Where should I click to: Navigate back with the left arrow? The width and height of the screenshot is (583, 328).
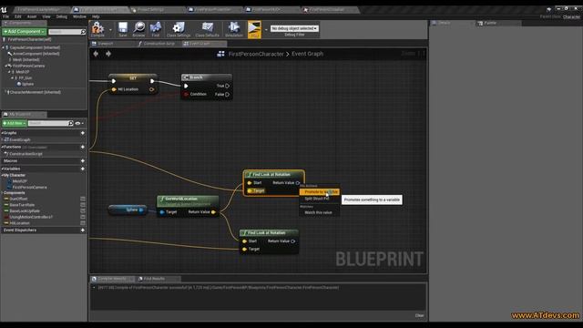coord(96,54)
